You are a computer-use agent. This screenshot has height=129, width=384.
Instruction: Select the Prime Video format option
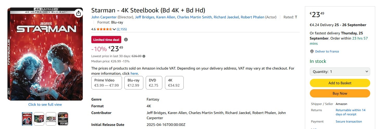click(107, 83)
